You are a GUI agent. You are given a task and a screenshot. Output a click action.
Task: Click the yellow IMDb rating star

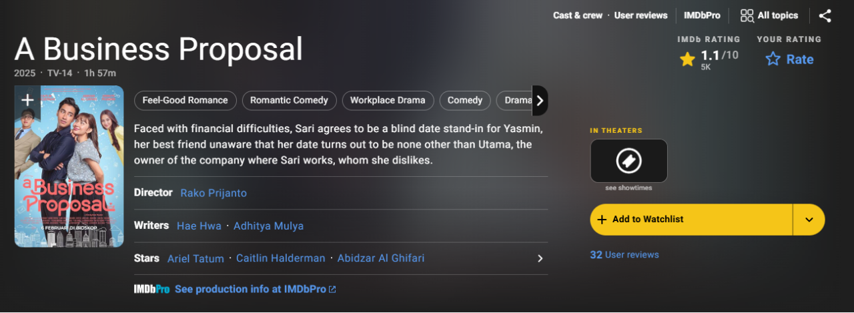(x=687, y=59)
